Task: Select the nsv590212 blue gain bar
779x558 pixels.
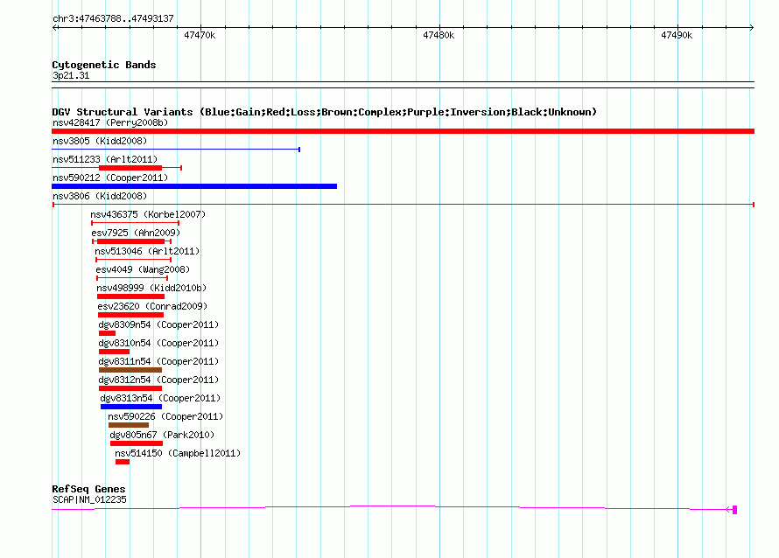Action: tap(194, 186)
